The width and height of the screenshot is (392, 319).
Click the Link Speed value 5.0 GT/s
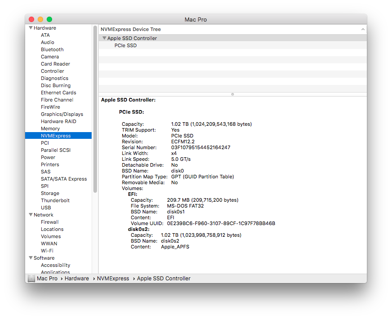pos(181,159)
